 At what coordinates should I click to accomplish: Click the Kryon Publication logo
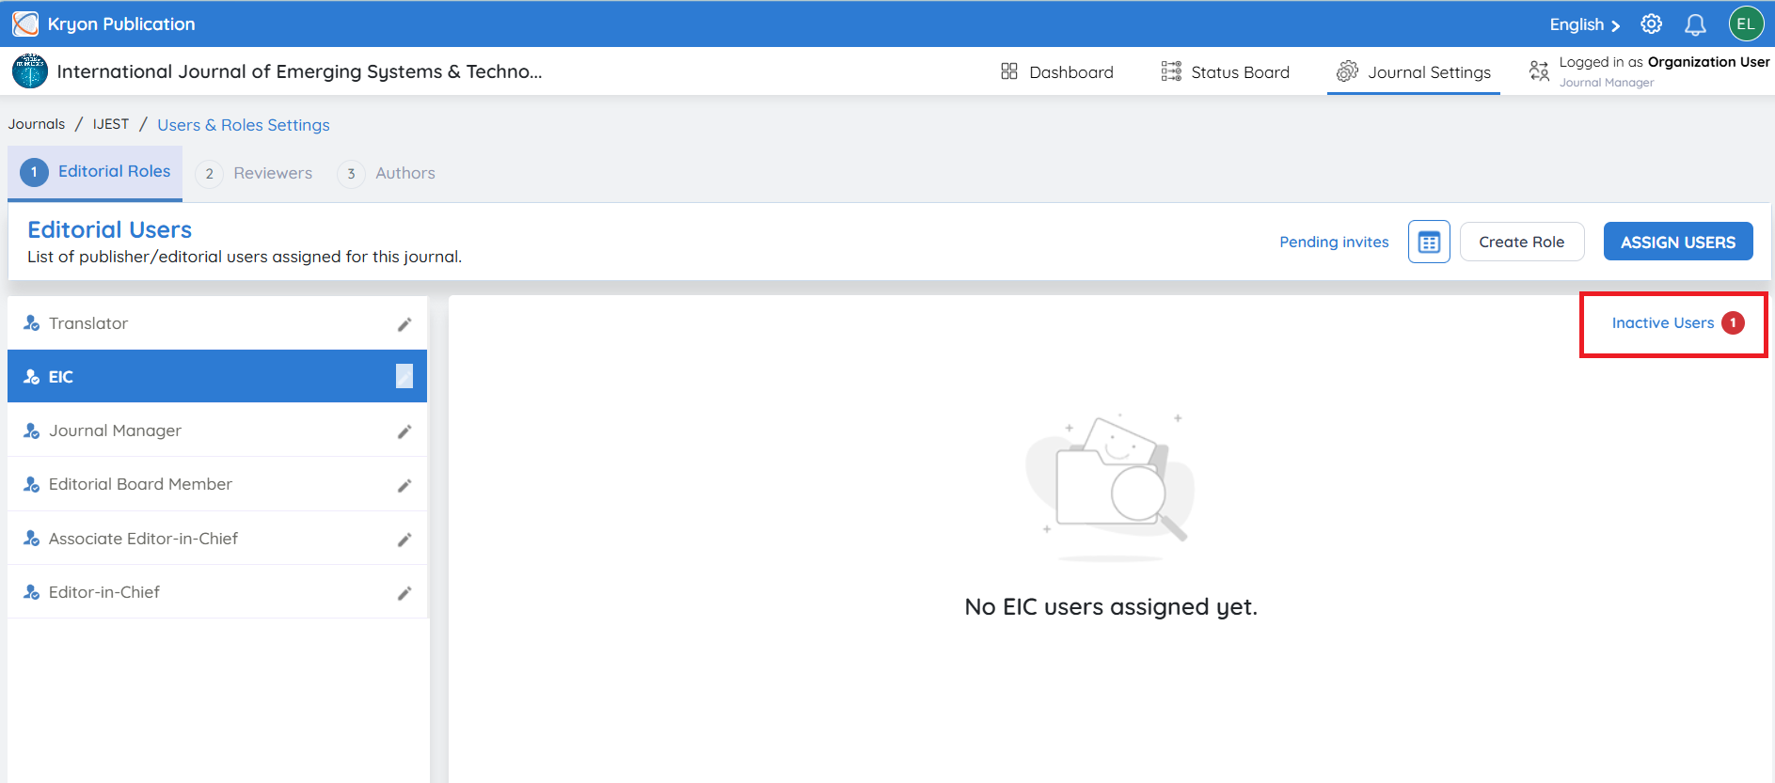[x=25, y=23]
